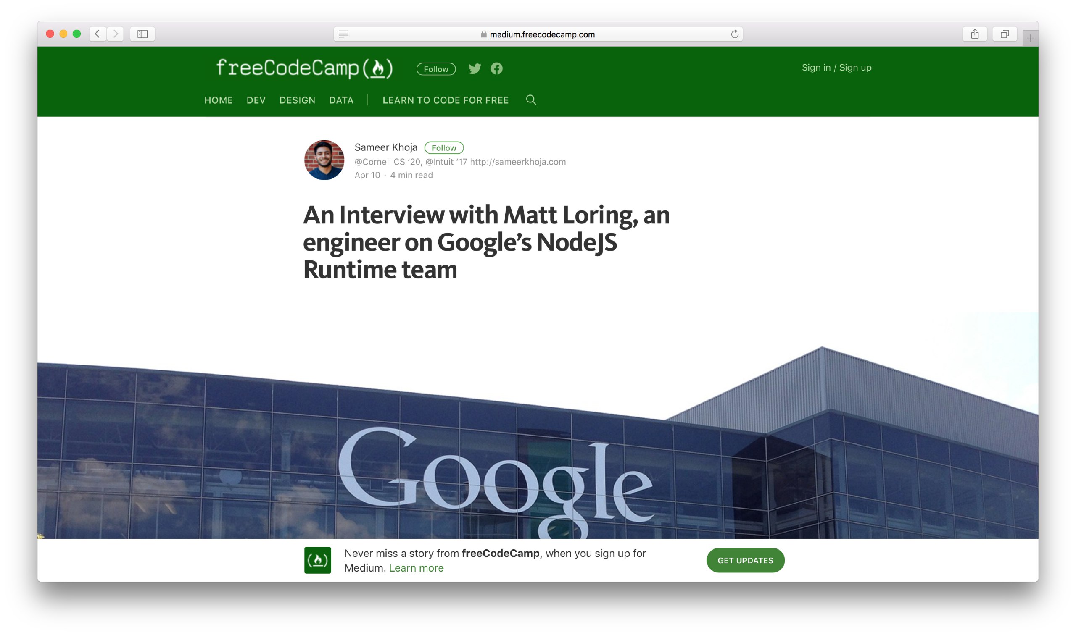This screenshot has height=635, width=1076.
Task: Open the DEV nav section
Action: pyautogui.click(x=256, y=100)
